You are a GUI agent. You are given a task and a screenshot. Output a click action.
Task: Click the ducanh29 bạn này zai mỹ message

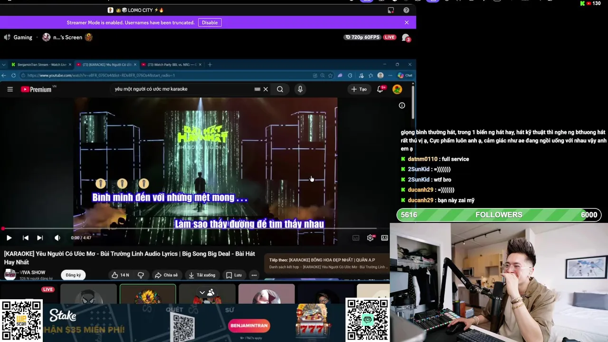(x=437, y=200)
